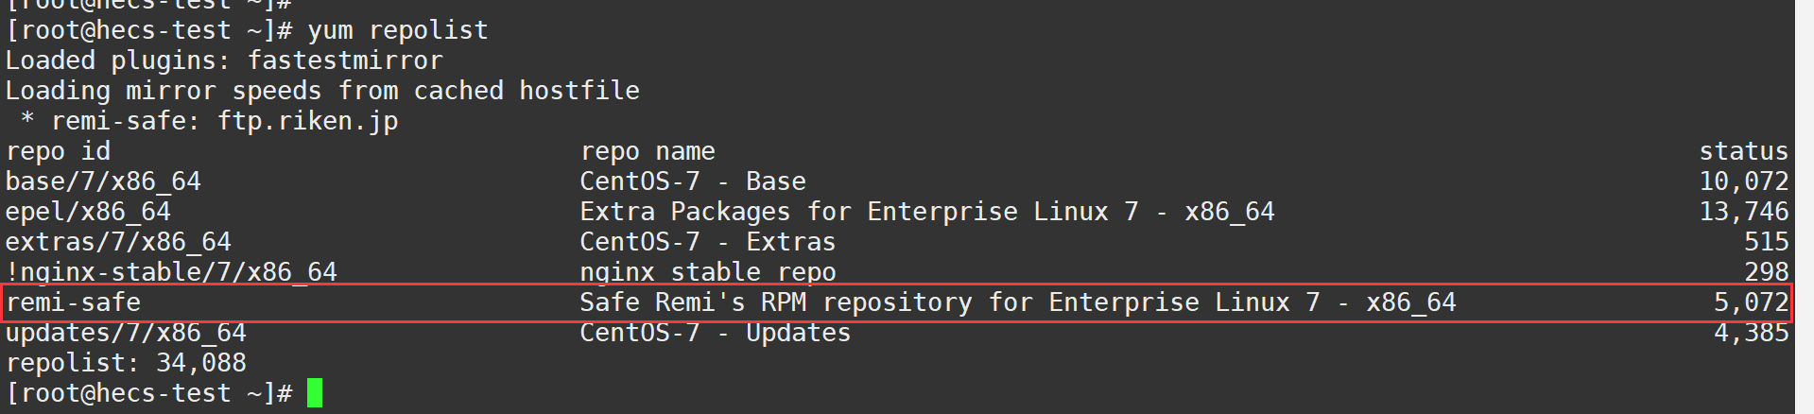Click the "CentOS-7 - Base" repo name

[693, 181]
